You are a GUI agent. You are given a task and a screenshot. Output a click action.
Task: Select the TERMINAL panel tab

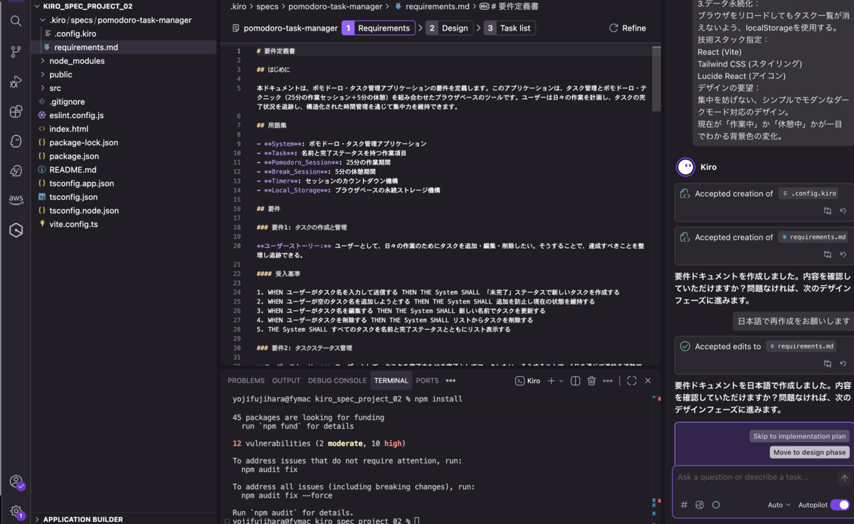pos(391,381)
